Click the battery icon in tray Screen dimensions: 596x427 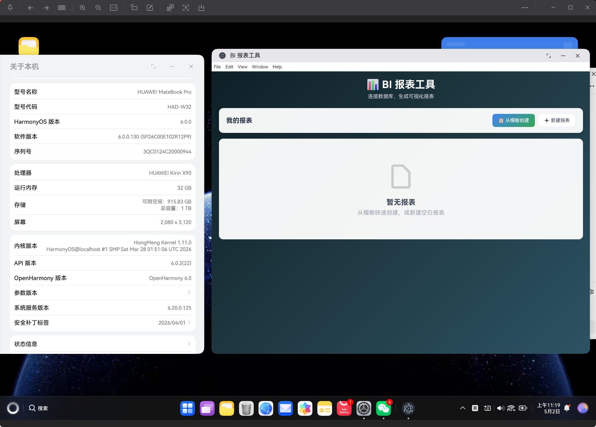(x=523, y=408)
